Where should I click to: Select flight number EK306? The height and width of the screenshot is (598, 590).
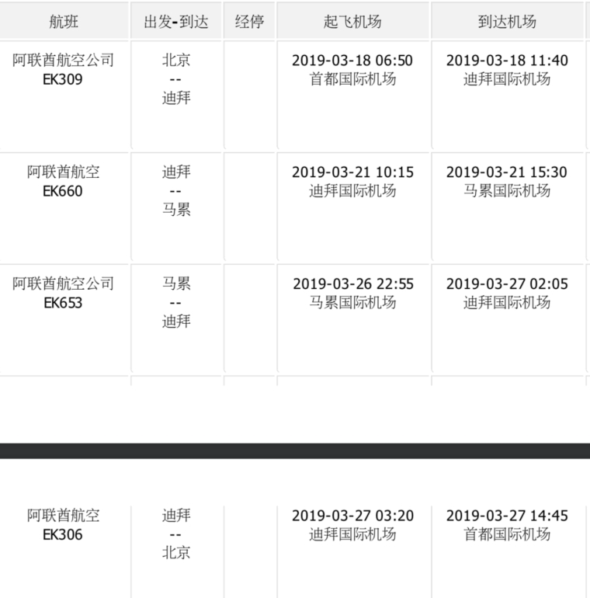point(63,534)
